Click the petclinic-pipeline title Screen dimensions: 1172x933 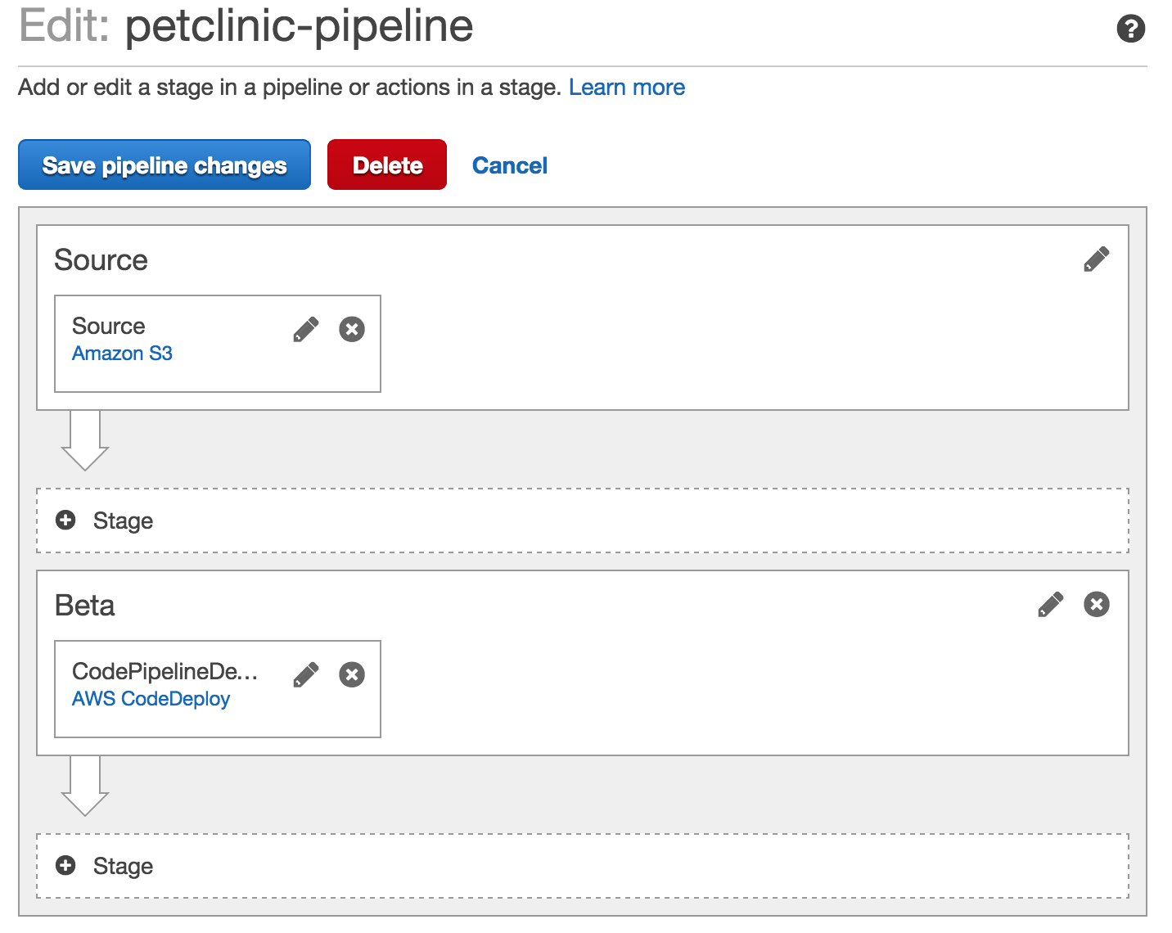[299, 26]
